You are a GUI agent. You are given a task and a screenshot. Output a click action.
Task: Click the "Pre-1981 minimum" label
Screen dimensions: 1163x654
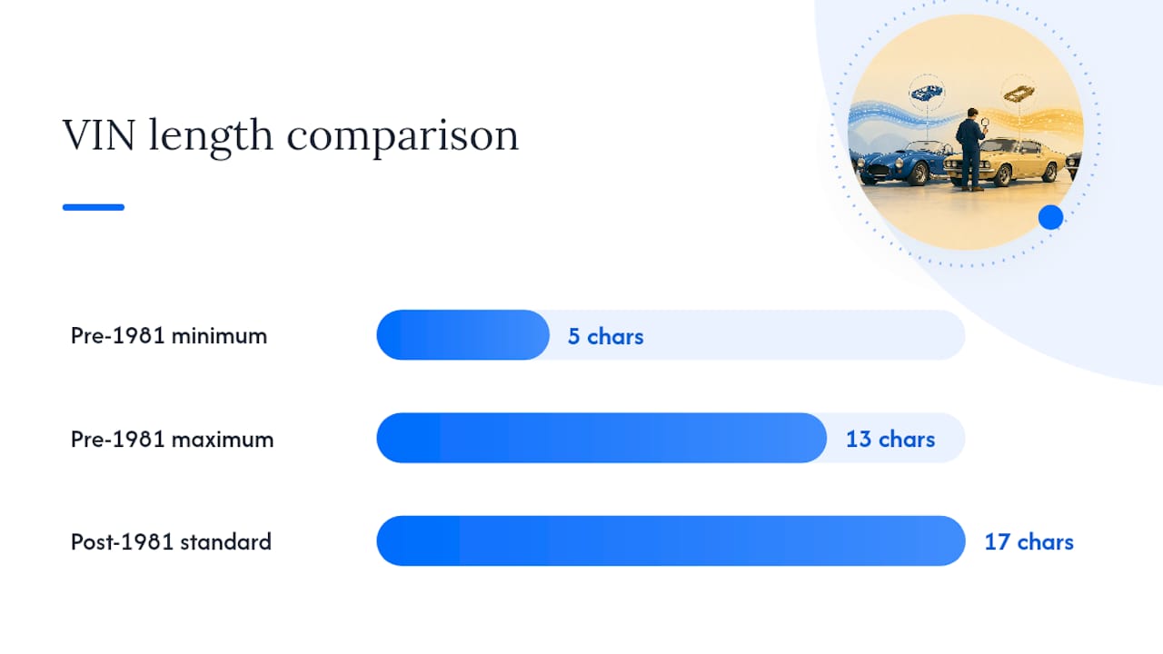click(169, 336)
